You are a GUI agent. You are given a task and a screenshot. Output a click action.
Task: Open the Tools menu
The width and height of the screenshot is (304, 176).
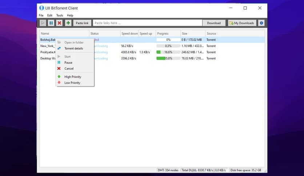tap(60, 15)
